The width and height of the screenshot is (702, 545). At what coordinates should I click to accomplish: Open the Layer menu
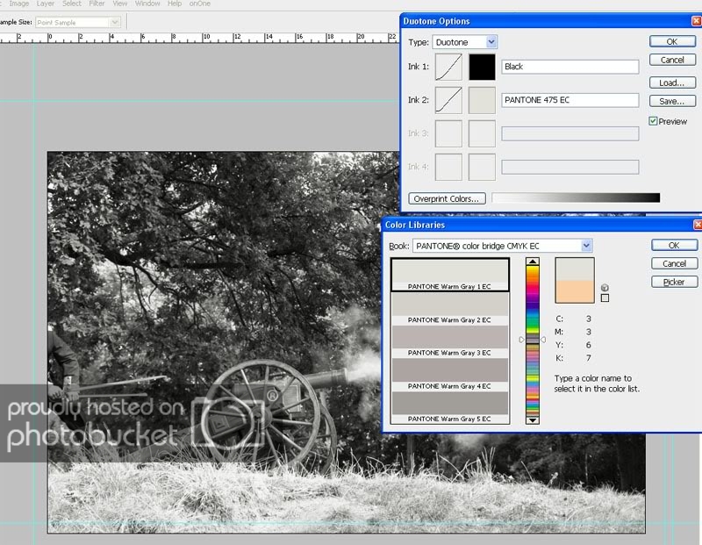(45, 4)
